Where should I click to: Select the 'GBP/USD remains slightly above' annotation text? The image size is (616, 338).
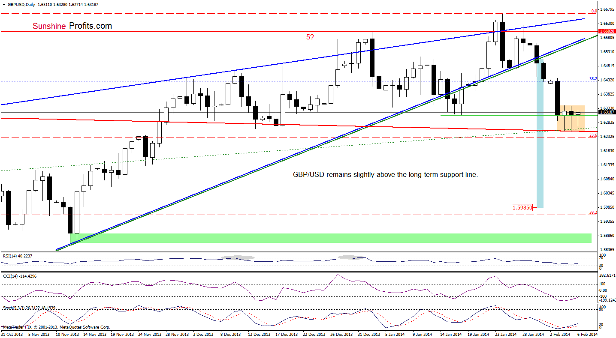(385, 175)
